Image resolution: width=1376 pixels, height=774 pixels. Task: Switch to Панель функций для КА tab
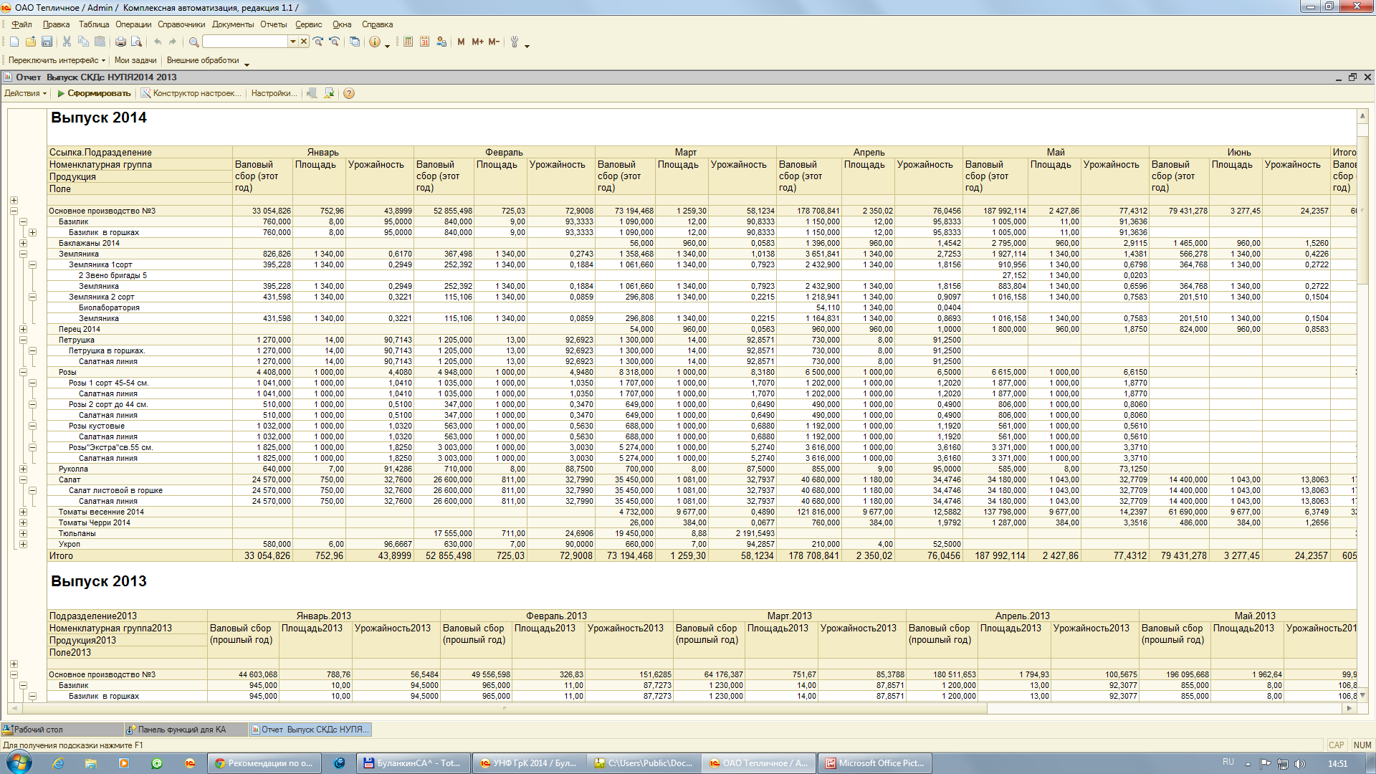181,730
